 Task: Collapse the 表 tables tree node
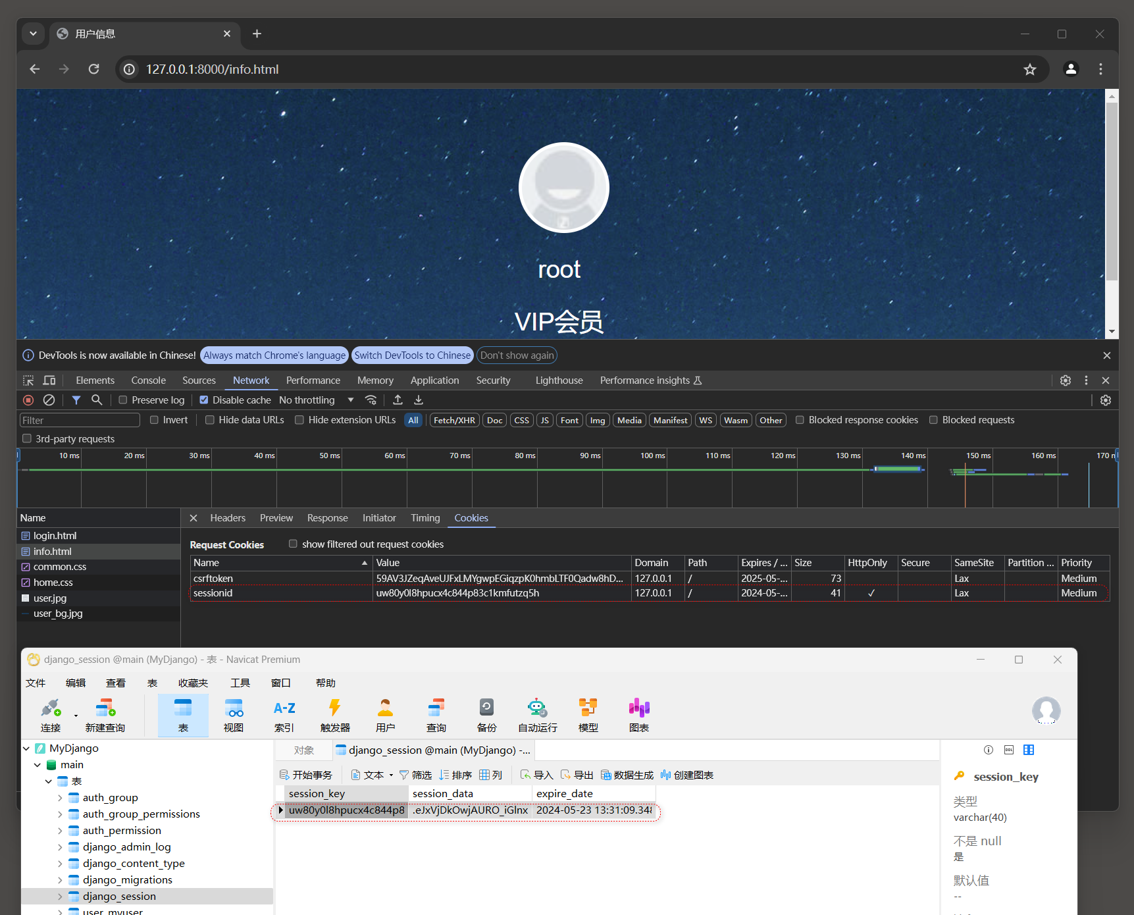[x=49, y=781]
